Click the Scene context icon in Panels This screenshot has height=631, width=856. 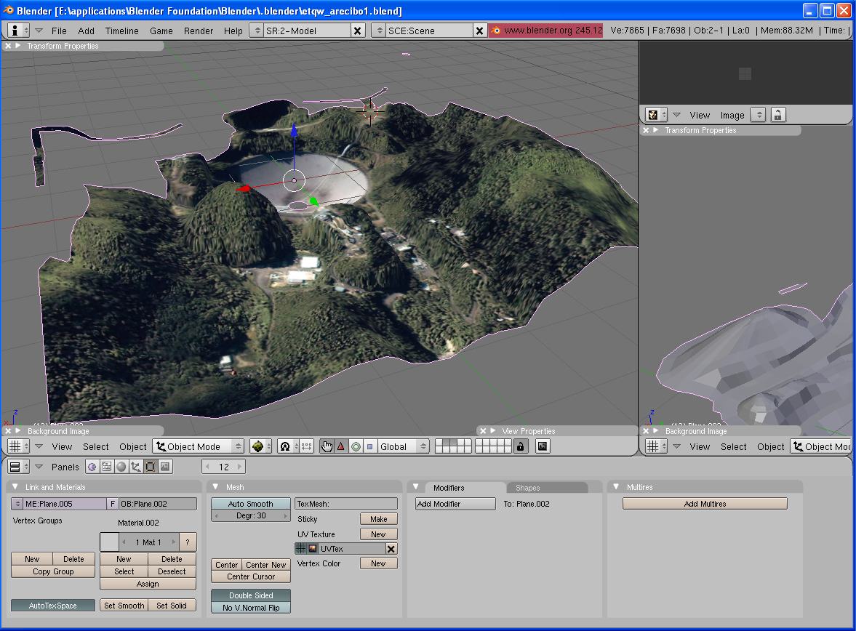tap(165, 467)
